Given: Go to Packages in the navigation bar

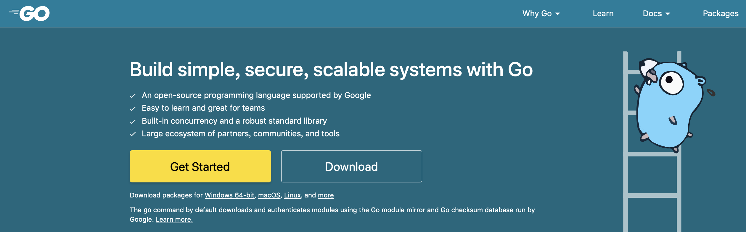Looking at the screenshot, I should pyautogui.click(x=721, y=14).
